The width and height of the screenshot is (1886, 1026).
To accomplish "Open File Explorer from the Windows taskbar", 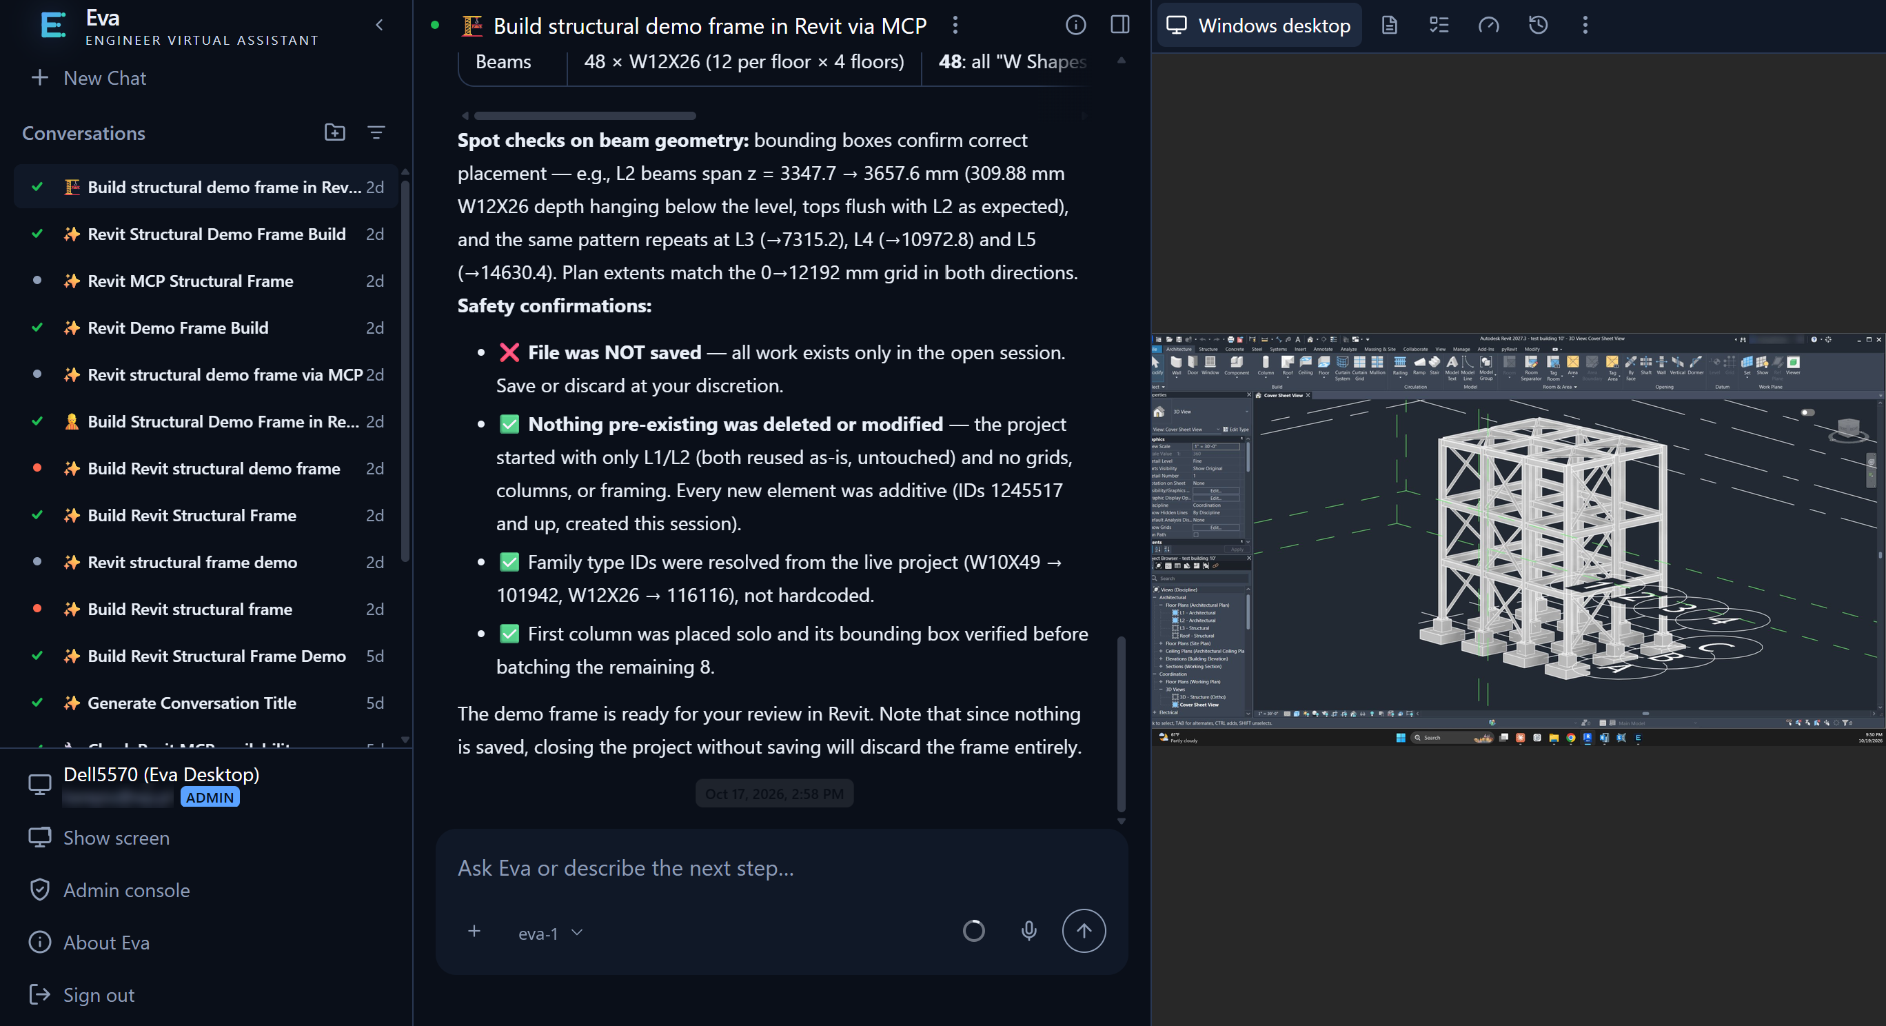I will [x=1554, y=738].
